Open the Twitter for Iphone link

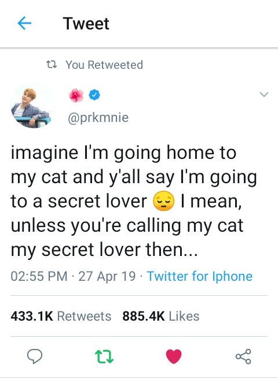coord(200,276)
